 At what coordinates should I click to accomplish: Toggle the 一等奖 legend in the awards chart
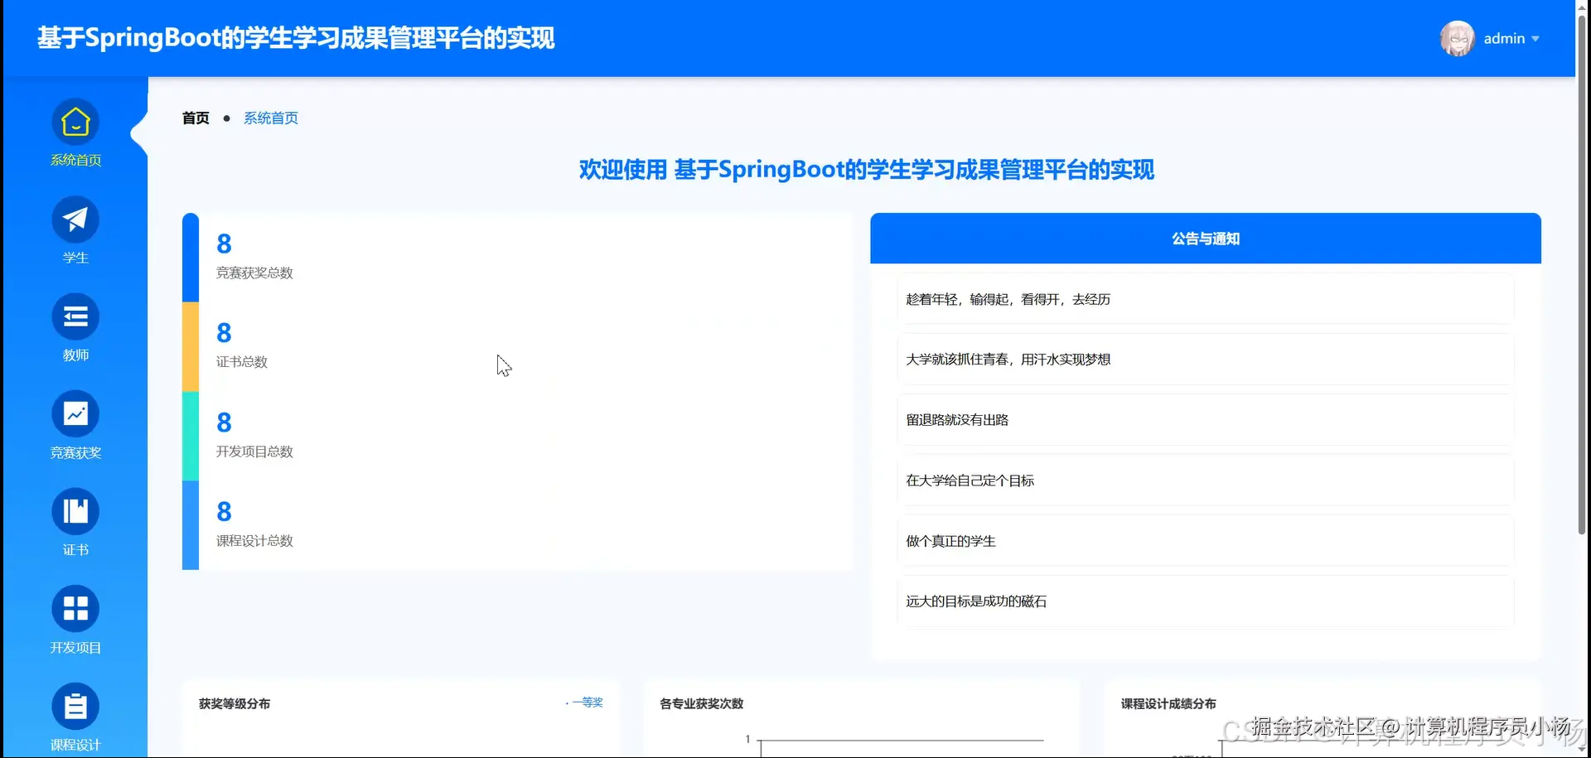585,702
